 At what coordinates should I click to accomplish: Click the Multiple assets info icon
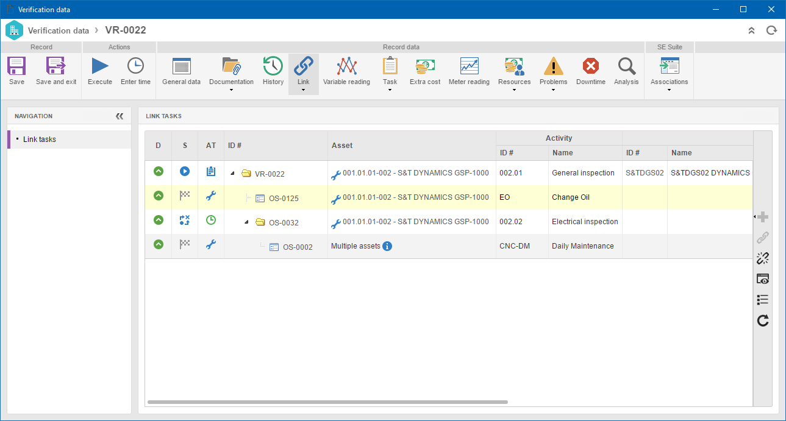click(387, 246)
